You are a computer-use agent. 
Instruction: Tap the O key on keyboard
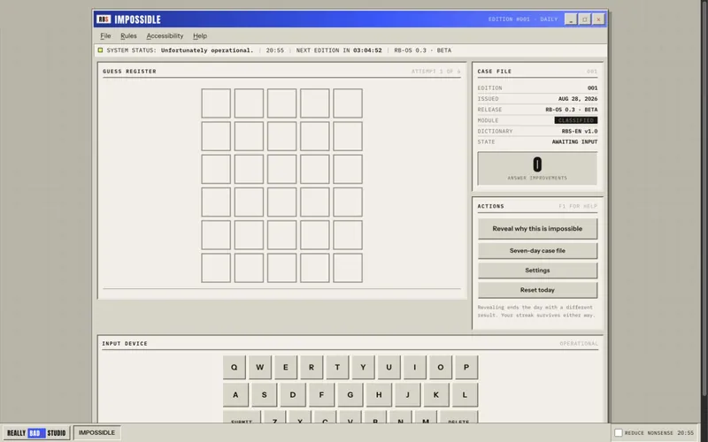pos(440,367)
